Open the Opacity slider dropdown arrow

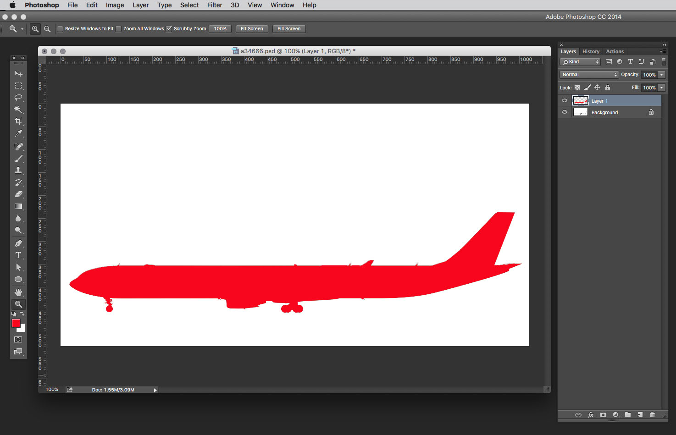[x=662, y=75]
